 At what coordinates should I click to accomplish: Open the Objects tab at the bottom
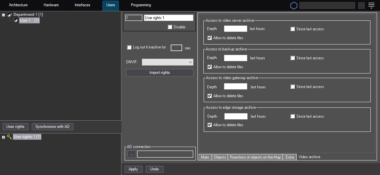220,157
